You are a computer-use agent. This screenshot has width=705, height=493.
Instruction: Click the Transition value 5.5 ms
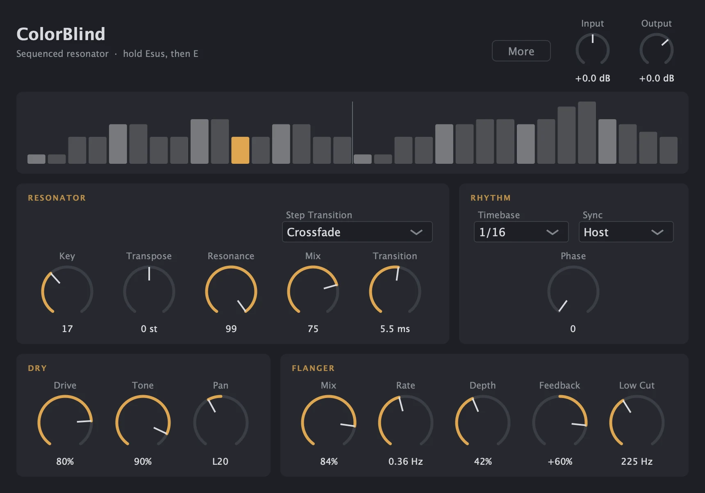[x=395, y=329]
